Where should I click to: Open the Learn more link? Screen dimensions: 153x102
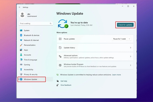click(x=117, y=75)
